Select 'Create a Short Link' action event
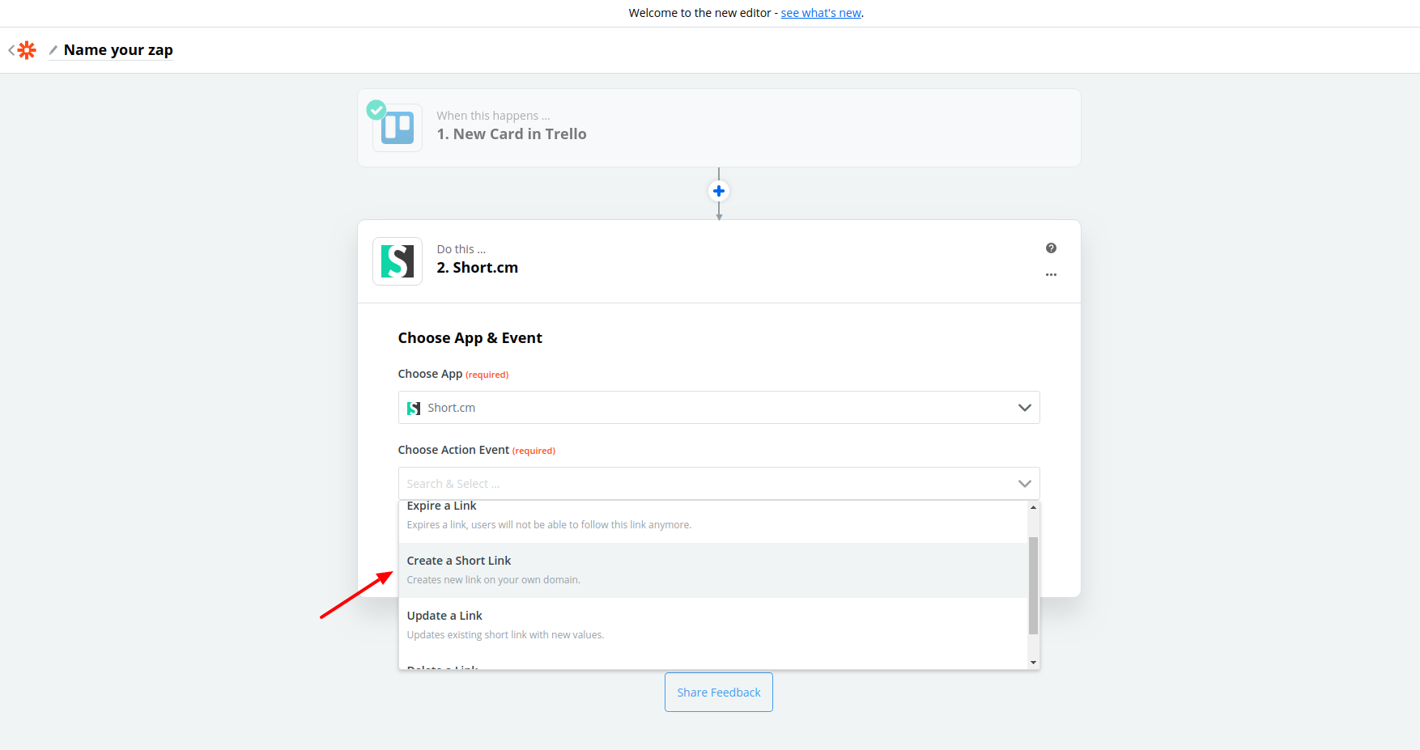 (x=713, y=570)
